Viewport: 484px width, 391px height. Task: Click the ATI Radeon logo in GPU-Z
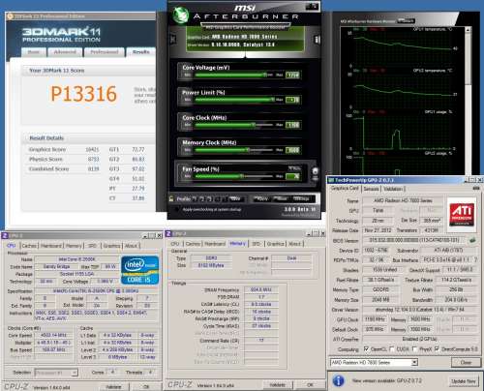[462, 215]
